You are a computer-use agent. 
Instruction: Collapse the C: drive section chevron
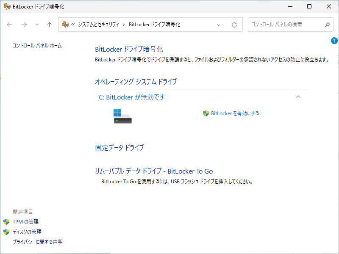[298, 97]
